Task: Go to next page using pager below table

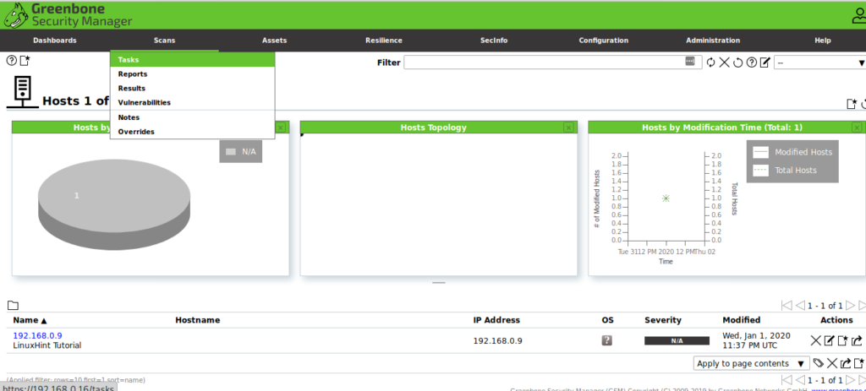Action: (x=851, y=380)
